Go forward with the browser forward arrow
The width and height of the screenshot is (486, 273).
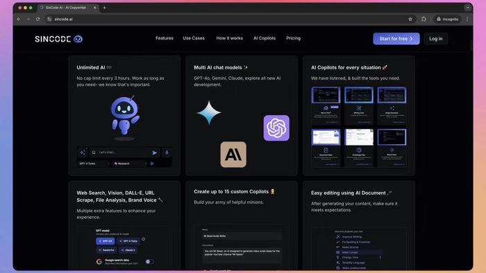(28, 19)
